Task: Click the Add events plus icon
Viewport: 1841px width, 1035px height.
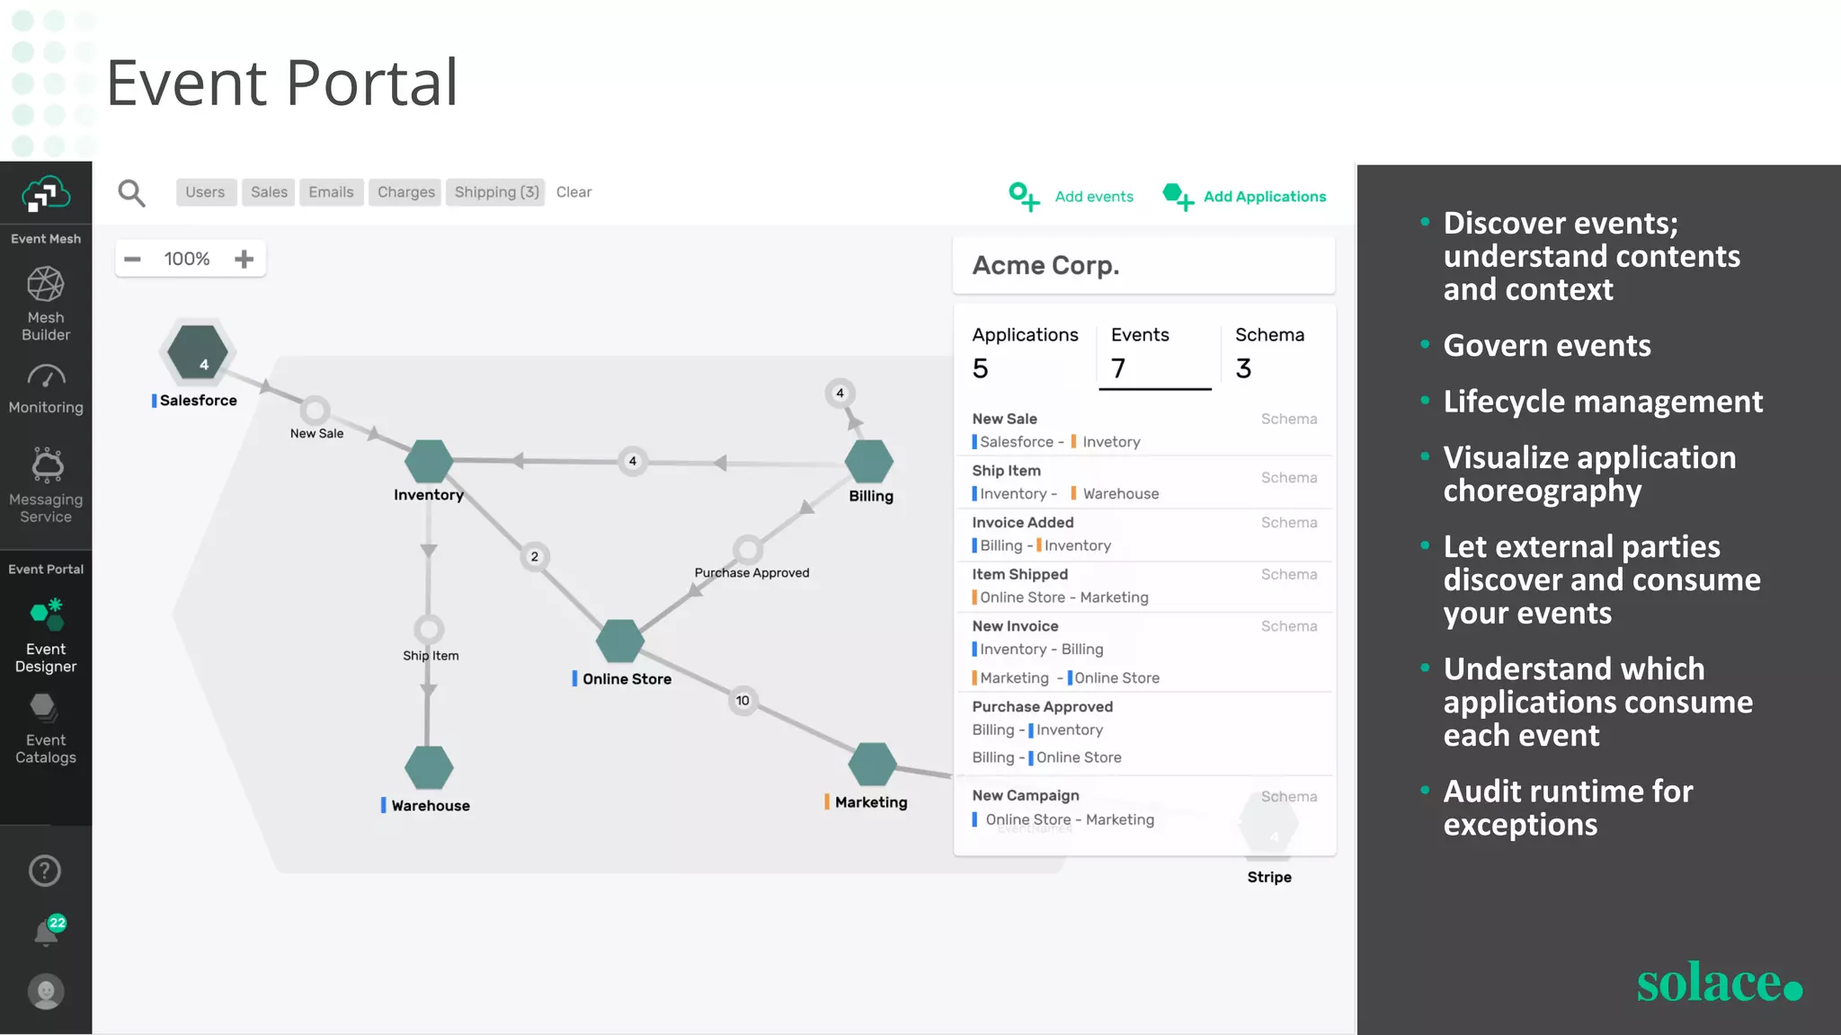Action: (x=1023, y=196)
